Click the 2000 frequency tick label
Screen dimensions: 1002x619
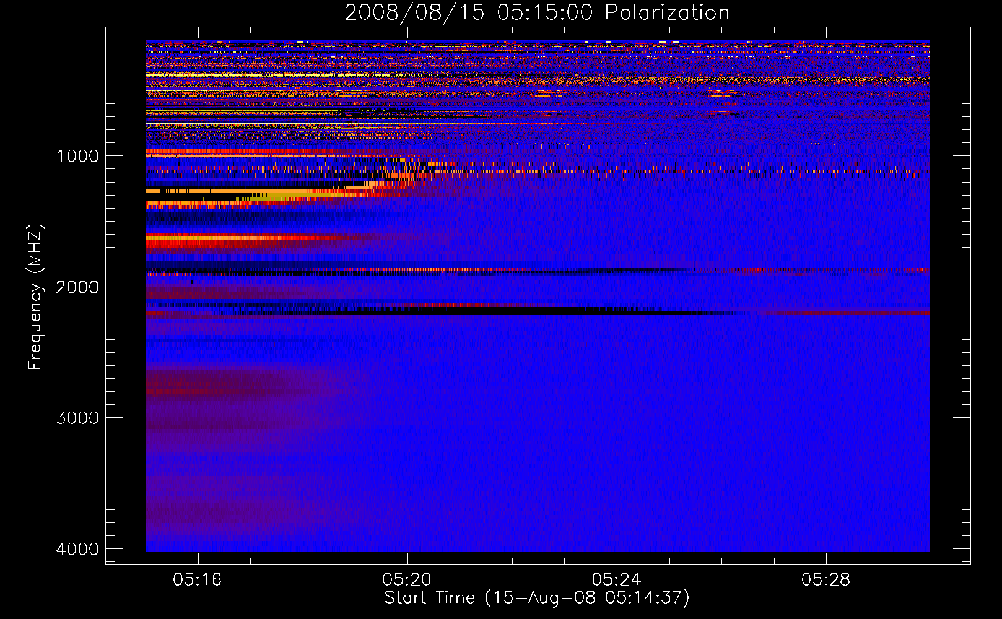77,287
